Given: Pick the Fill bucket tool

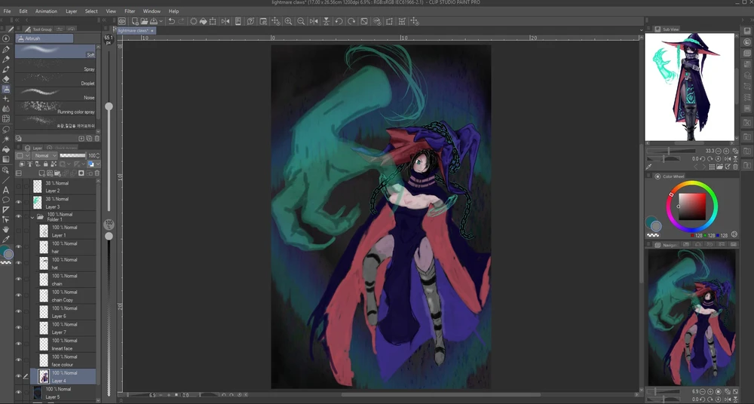Looking at the screenshot, I should click(x=6, y=149).
